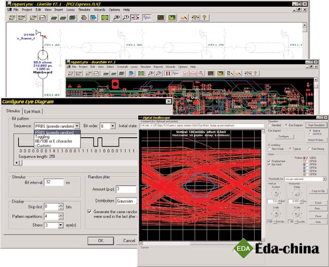
Task: Click the context help arrows icon in LineSim toolbar
Action: (x=195, y=17)
